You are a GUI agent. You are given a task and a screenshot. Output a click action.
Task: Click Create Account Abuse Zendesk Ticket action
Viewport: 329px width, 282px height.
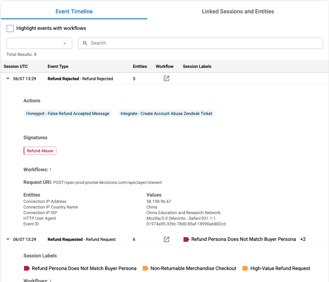pyautogui.click(x=166, y=114)
